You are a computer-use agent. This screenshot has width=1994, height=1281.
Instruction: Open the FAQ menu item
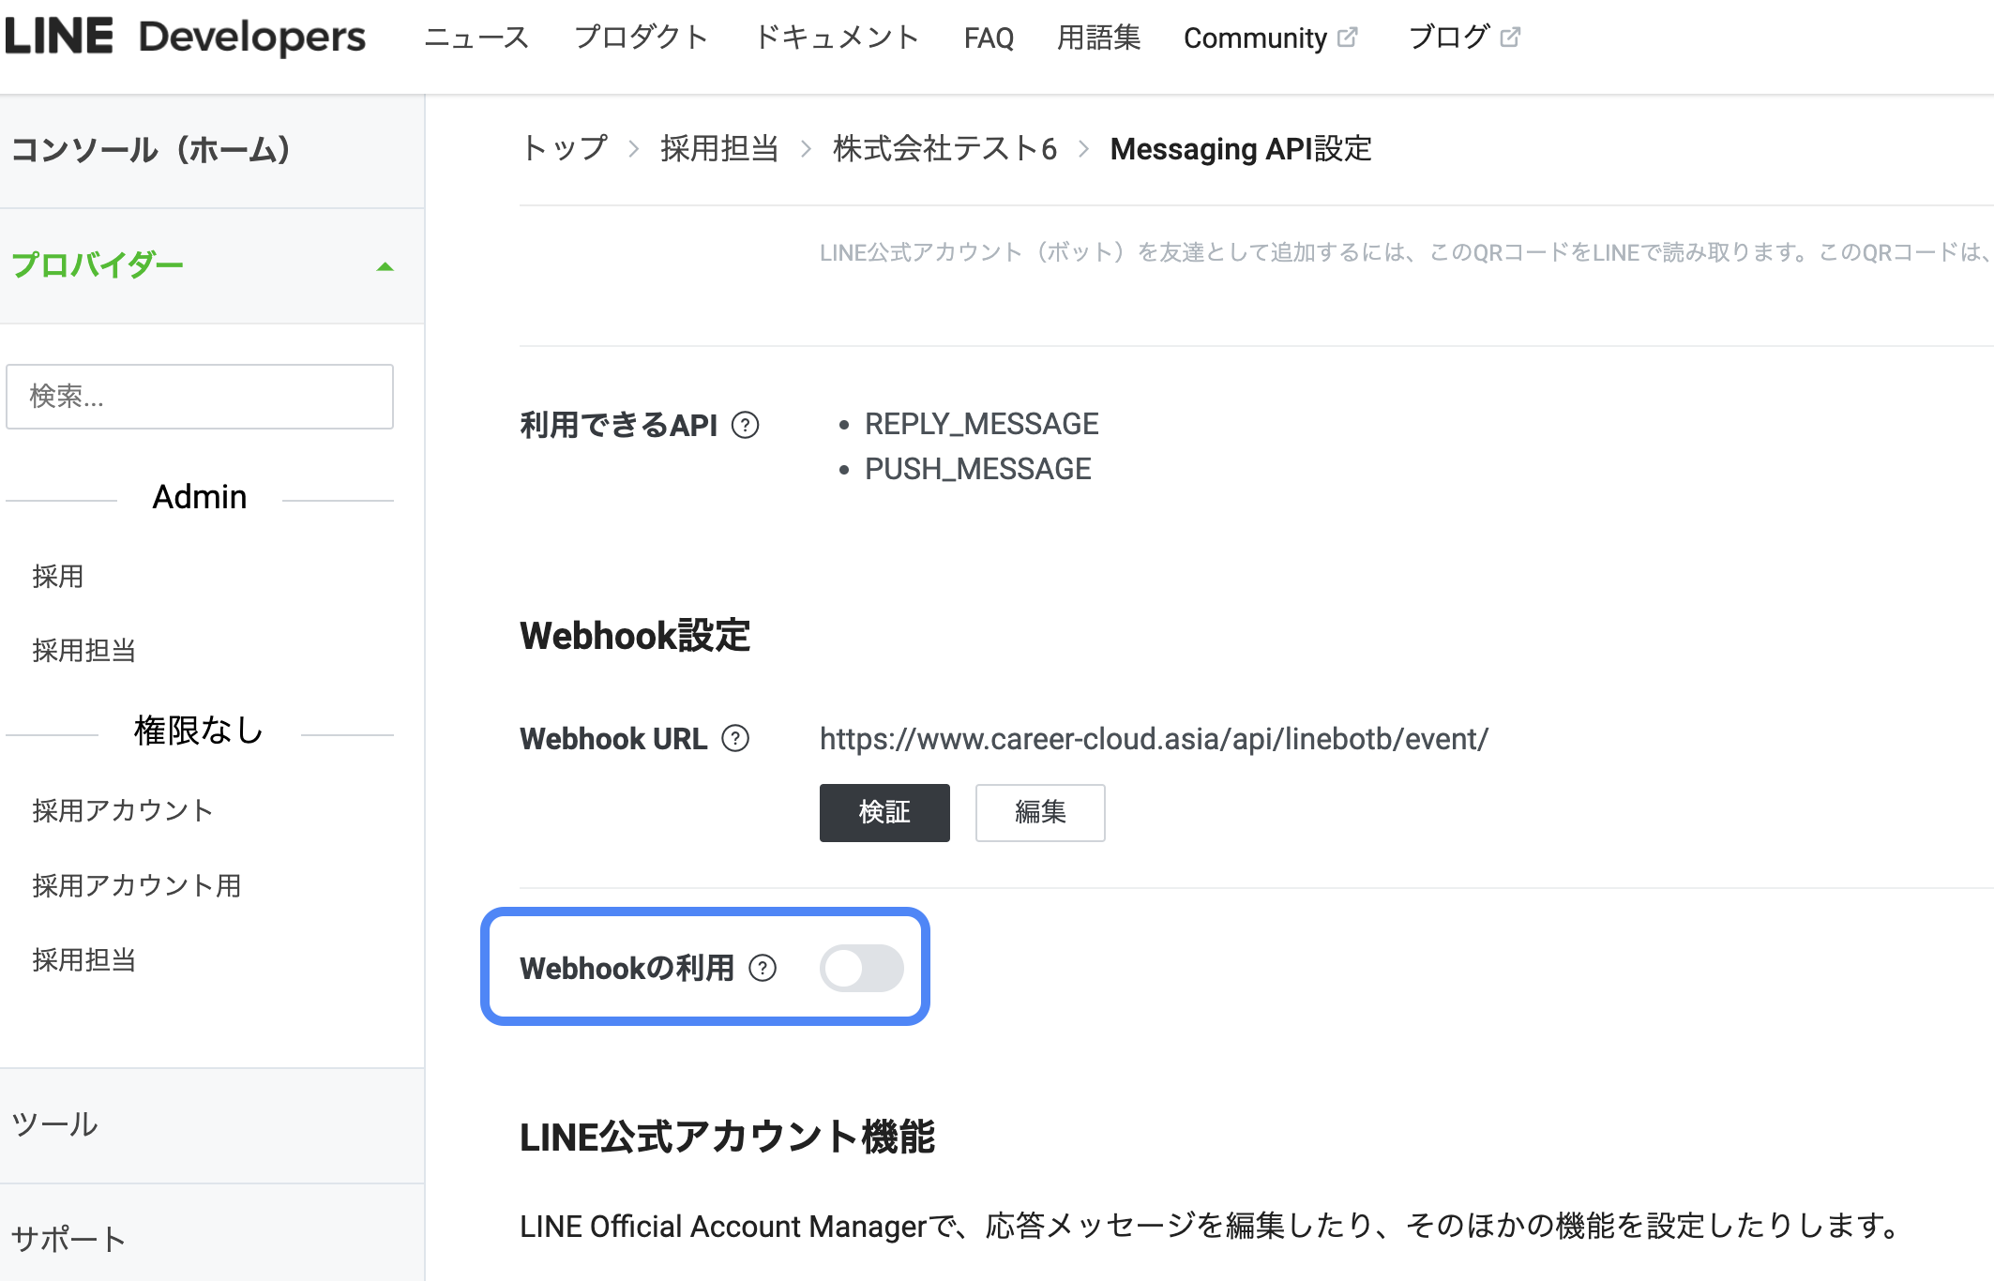(989, 38)
